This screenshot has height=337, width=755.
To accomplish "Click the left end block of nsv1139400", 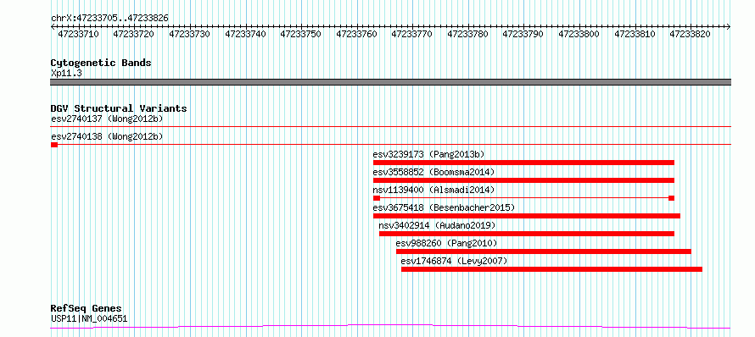I will pyautogui.click(x=377, y=198).
